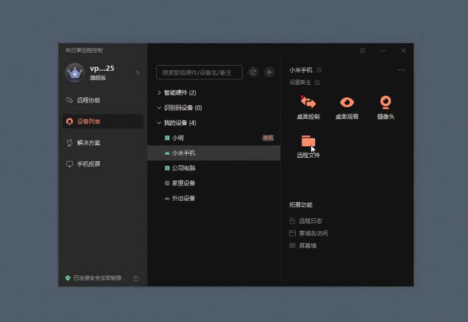Close the 向日葵远程控制 window
The image size is (468, 322).
[403, 51]
